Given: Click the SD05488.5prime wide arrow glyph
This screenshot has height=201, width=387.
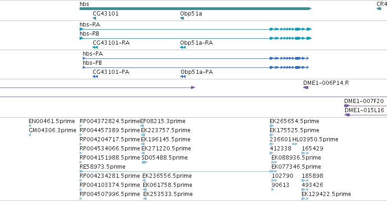Looking at the screenshot, I should pyautogui.click(x=145, y=162).
